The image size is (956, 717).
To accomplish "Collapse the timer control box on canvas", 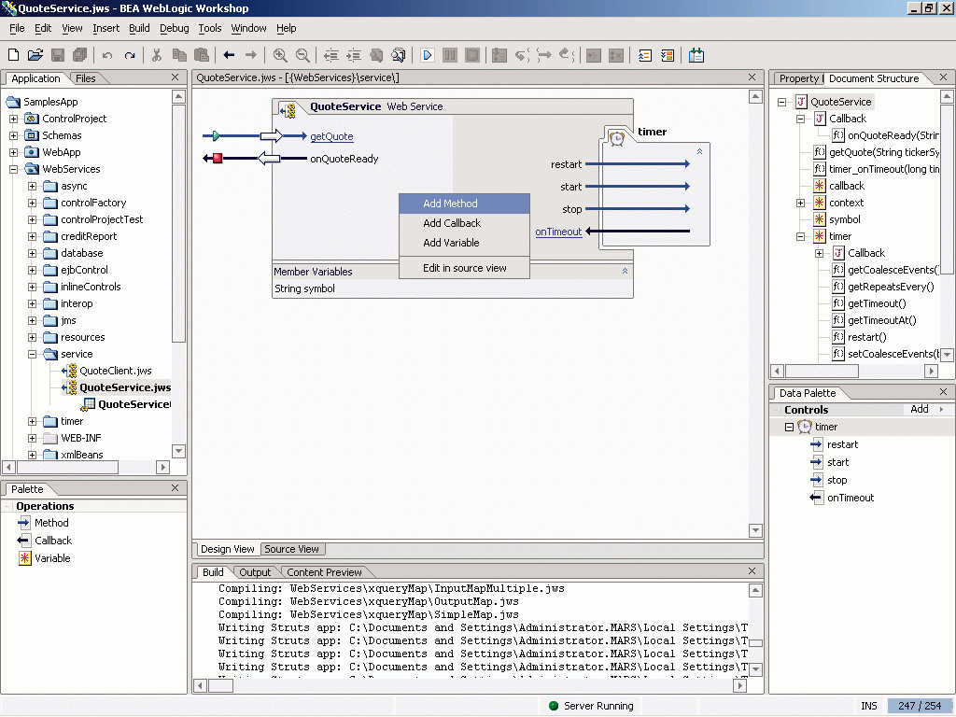I will coord(700,151).
